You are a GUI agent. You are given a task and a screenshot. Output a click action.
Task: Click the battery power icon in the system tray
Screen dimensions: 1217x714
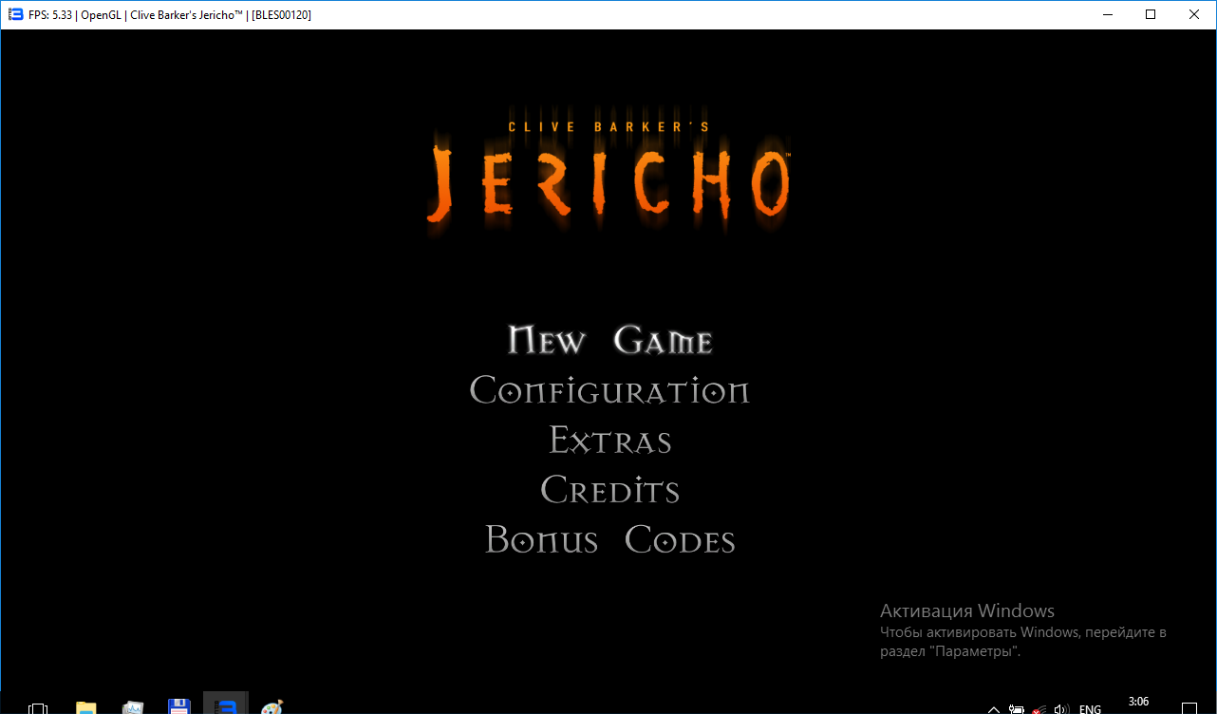[x=1017, y=708]
